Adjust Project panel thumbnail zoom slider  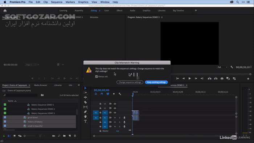[x=25, y=136]
